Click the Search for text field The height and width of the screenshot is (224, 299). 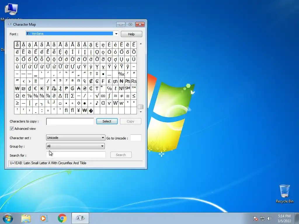pyautogui.click(x=76, y=155)
